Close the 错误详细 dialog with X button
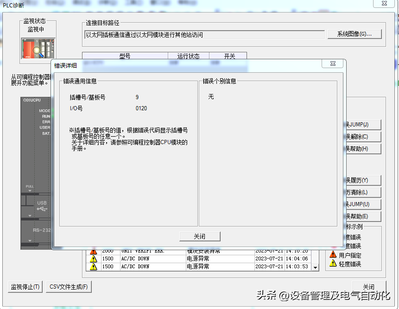The image size is (399, 309). [333, 64]
